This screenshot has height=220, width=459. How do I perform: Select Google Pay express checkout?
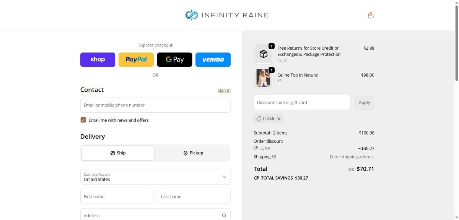(174, 60)
